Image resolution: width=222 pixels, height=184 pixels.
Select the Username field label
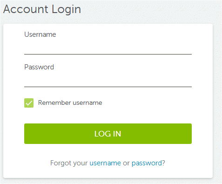click(x=40, y=34)
